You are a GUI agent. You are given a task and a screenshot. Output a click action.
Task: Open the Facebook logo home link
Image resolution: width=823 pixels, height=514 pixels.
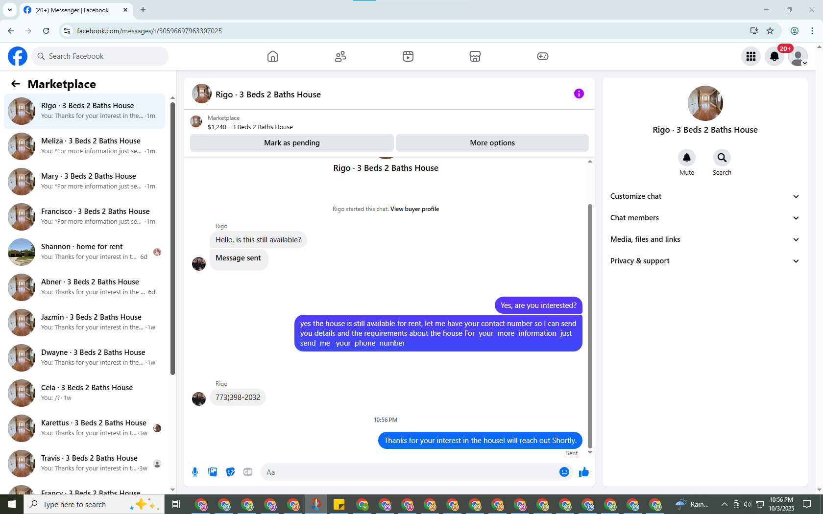coord(18,56)
